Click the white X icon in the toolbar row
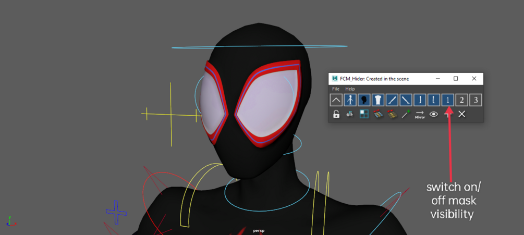Screen dimensions: 524x235 pos(461,114)
